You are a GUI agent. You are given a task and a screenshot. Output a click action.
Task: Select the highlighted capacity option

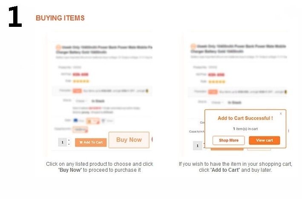[x=80, y=130]
